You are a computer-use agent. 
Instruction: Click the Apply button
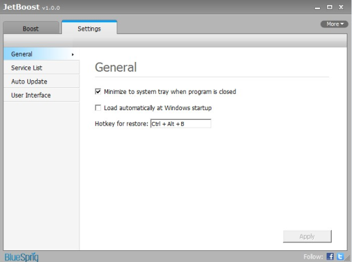[307, 236]
